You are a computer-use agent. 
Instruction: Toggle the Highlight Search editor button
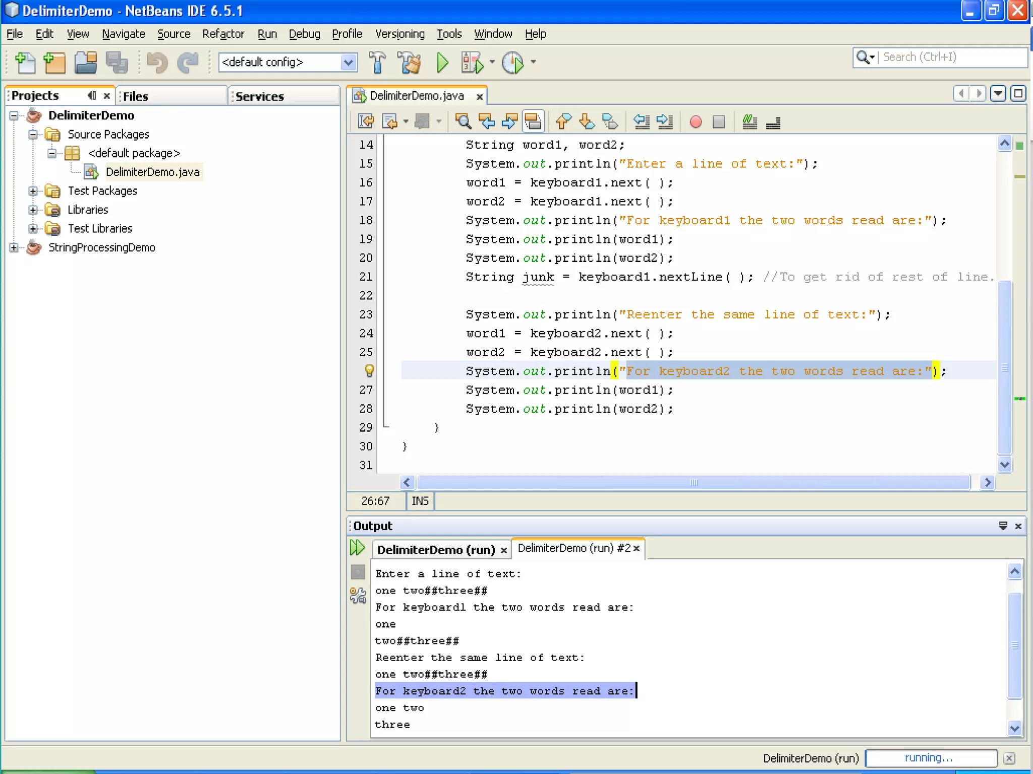(533, 122)
